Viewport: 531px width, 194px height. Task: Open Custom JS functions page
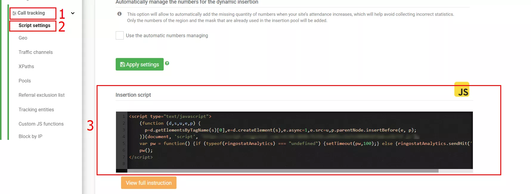(x=41, y=124)
